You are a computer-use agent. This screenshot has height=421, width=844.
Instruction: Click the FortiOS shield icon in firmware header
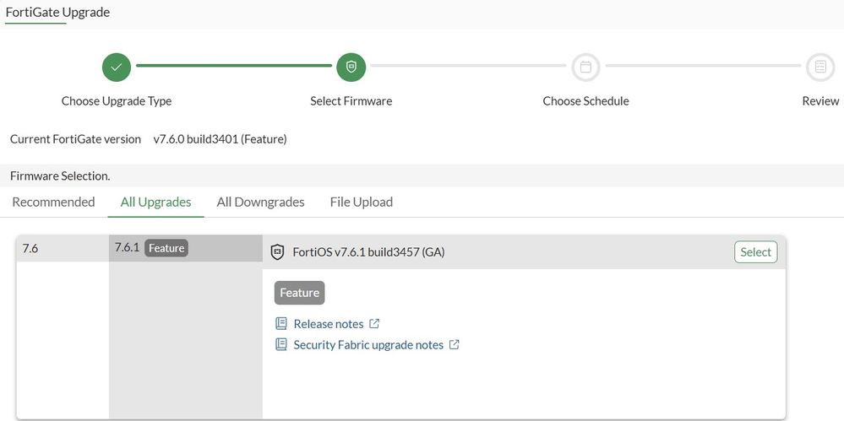coord(277,252)
